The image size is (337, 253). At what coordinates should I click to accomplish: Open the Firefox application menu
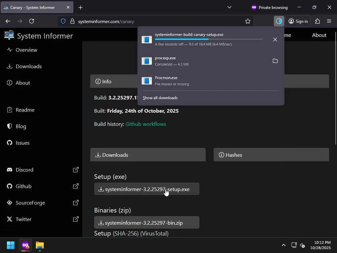pos(329,21)
